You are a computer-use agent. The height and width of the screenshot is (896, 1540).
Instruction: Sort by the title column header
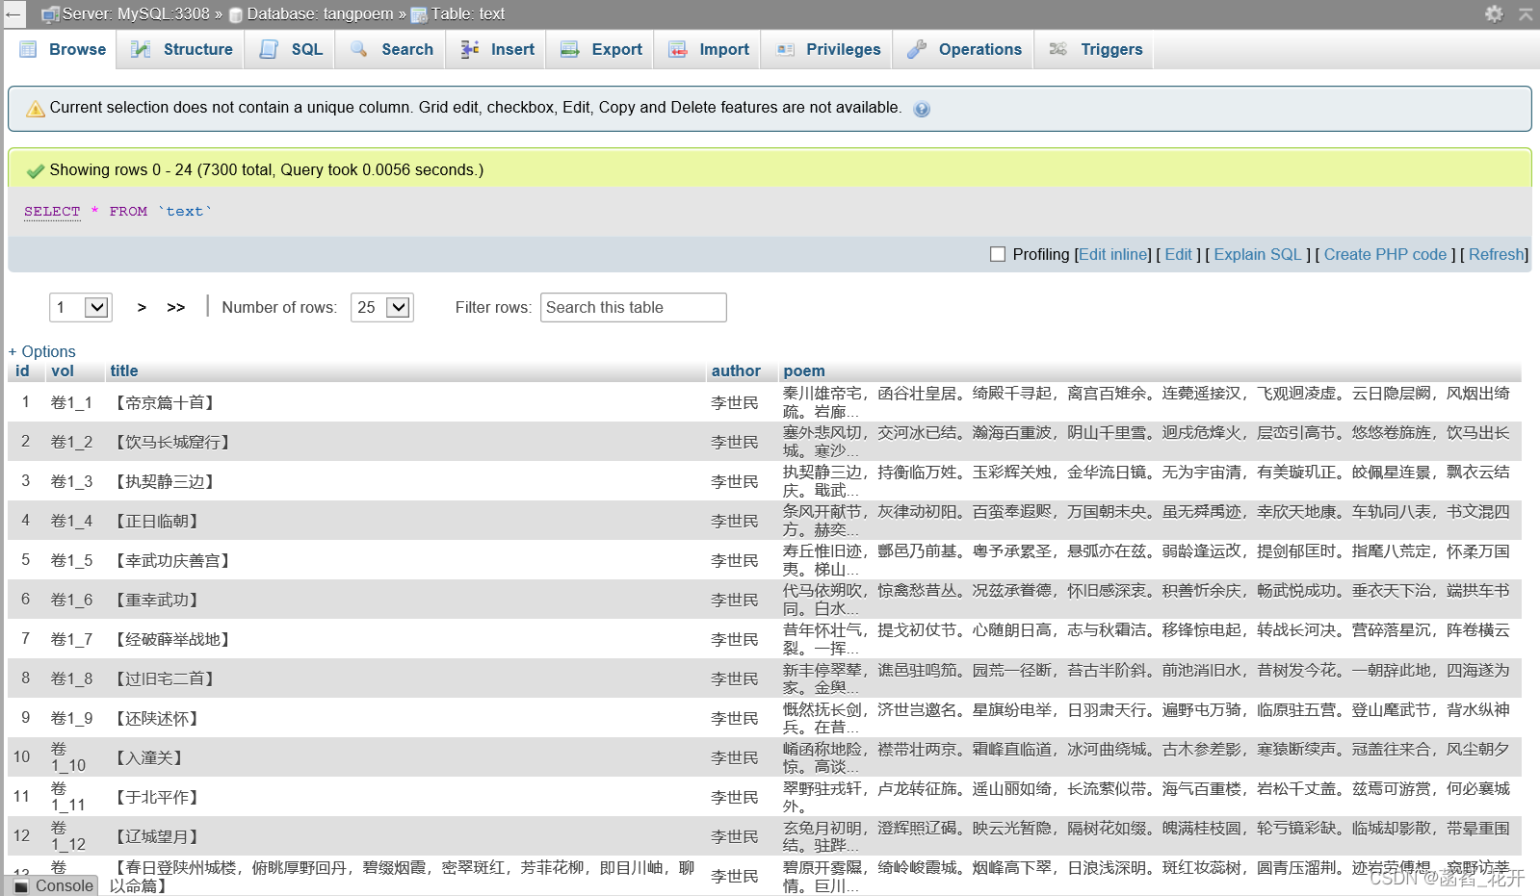pyautogui.click(x=123, y=371)
